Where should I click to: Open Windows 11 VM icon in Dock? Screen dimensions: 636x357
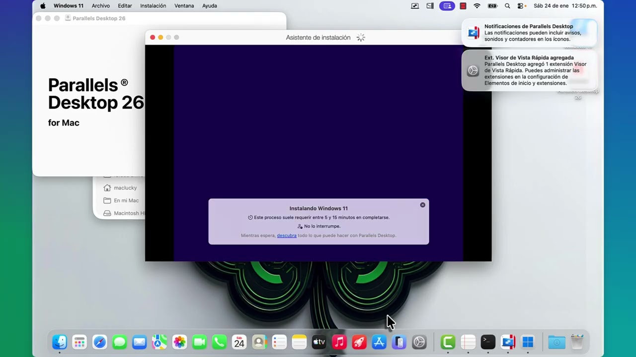[x=528, y=342]
